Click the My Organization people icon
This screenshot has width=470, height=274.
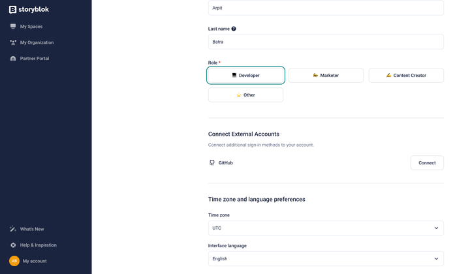tap(13, 42)
